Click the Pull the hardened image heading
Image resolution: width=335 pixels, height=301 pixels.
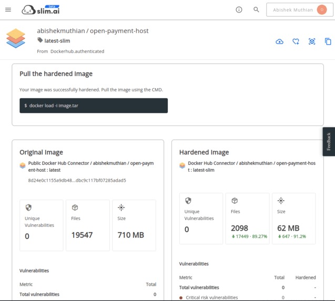pyautogui.click(x=56, y=74)
